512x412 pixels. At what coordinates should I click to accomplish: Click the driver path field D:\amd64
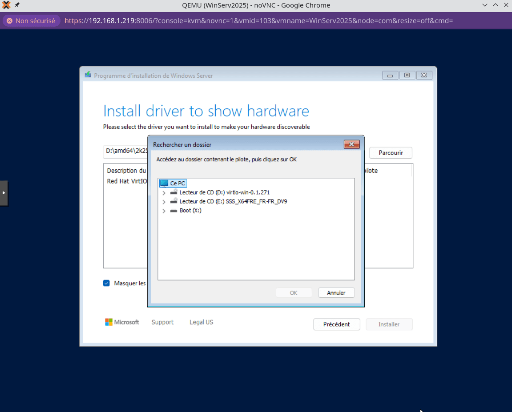[125, 151]
